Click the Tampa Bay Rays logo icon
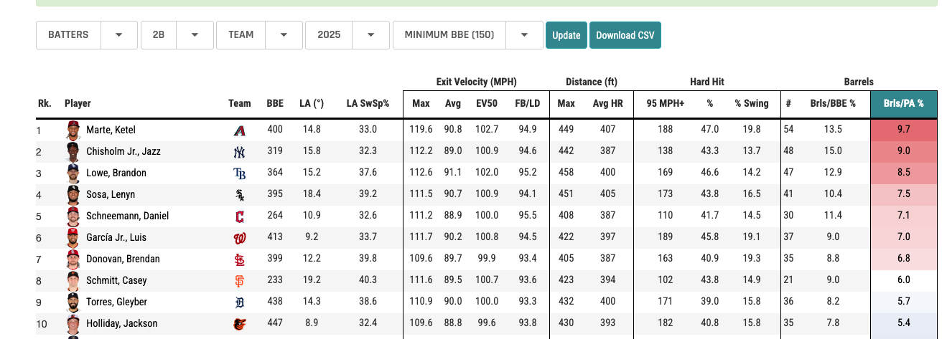947x339 pixels. click(240, 173)
